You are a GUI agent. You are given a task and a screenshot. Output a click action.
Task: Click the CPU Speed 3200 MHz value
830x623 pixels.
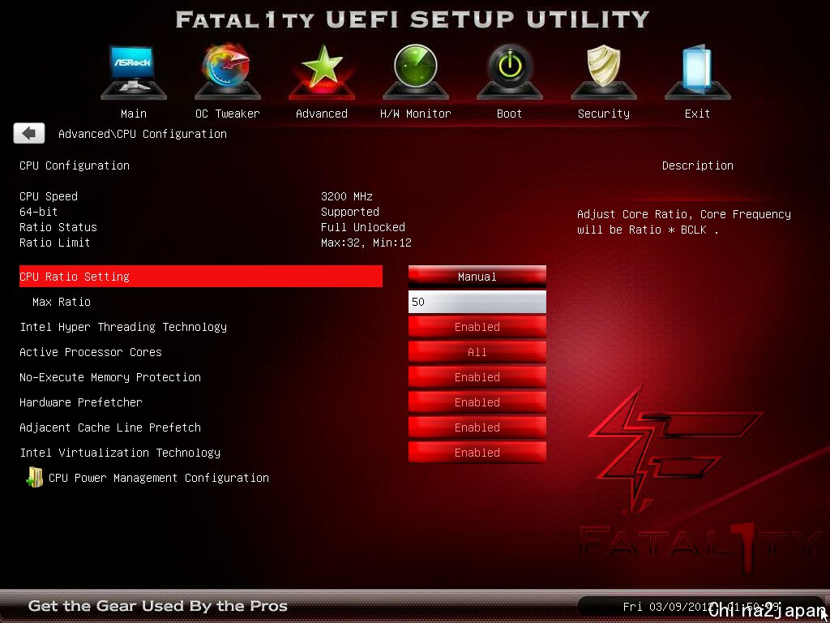pyautogui.click(x=347, y=196)
